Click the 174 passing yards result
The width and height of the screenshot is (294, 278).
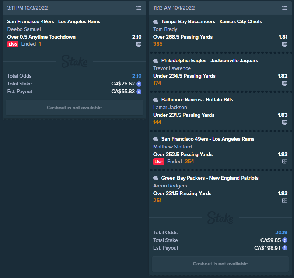(x=157, y=83)
